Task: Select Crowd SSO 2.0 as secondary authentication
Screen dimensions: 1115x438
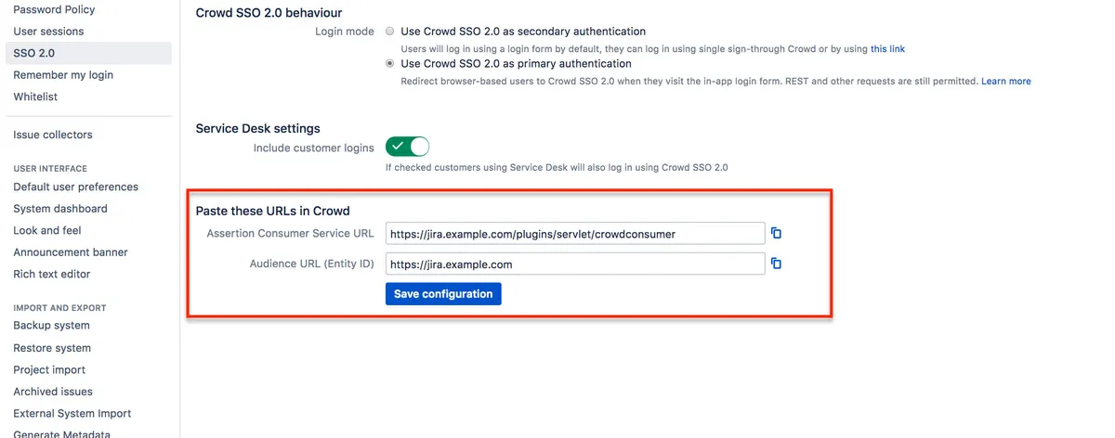Action: pos(390,32)
